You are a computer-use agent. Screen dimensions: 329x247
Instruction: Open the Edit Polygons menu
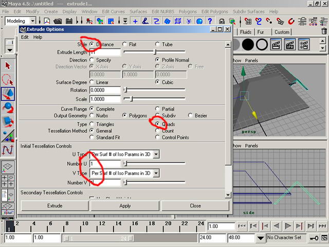214,11
